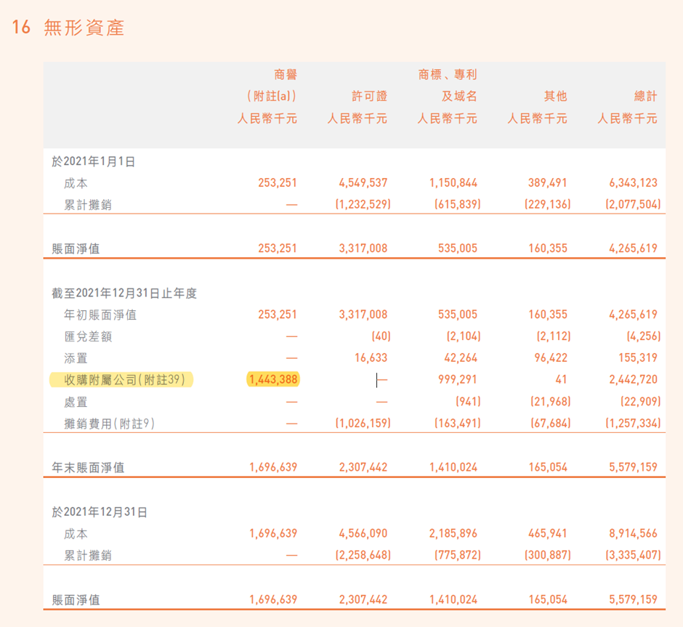Screen dimensions: 683x627
Task: Click the cost value 4,549,537
Action: point(363,182)
